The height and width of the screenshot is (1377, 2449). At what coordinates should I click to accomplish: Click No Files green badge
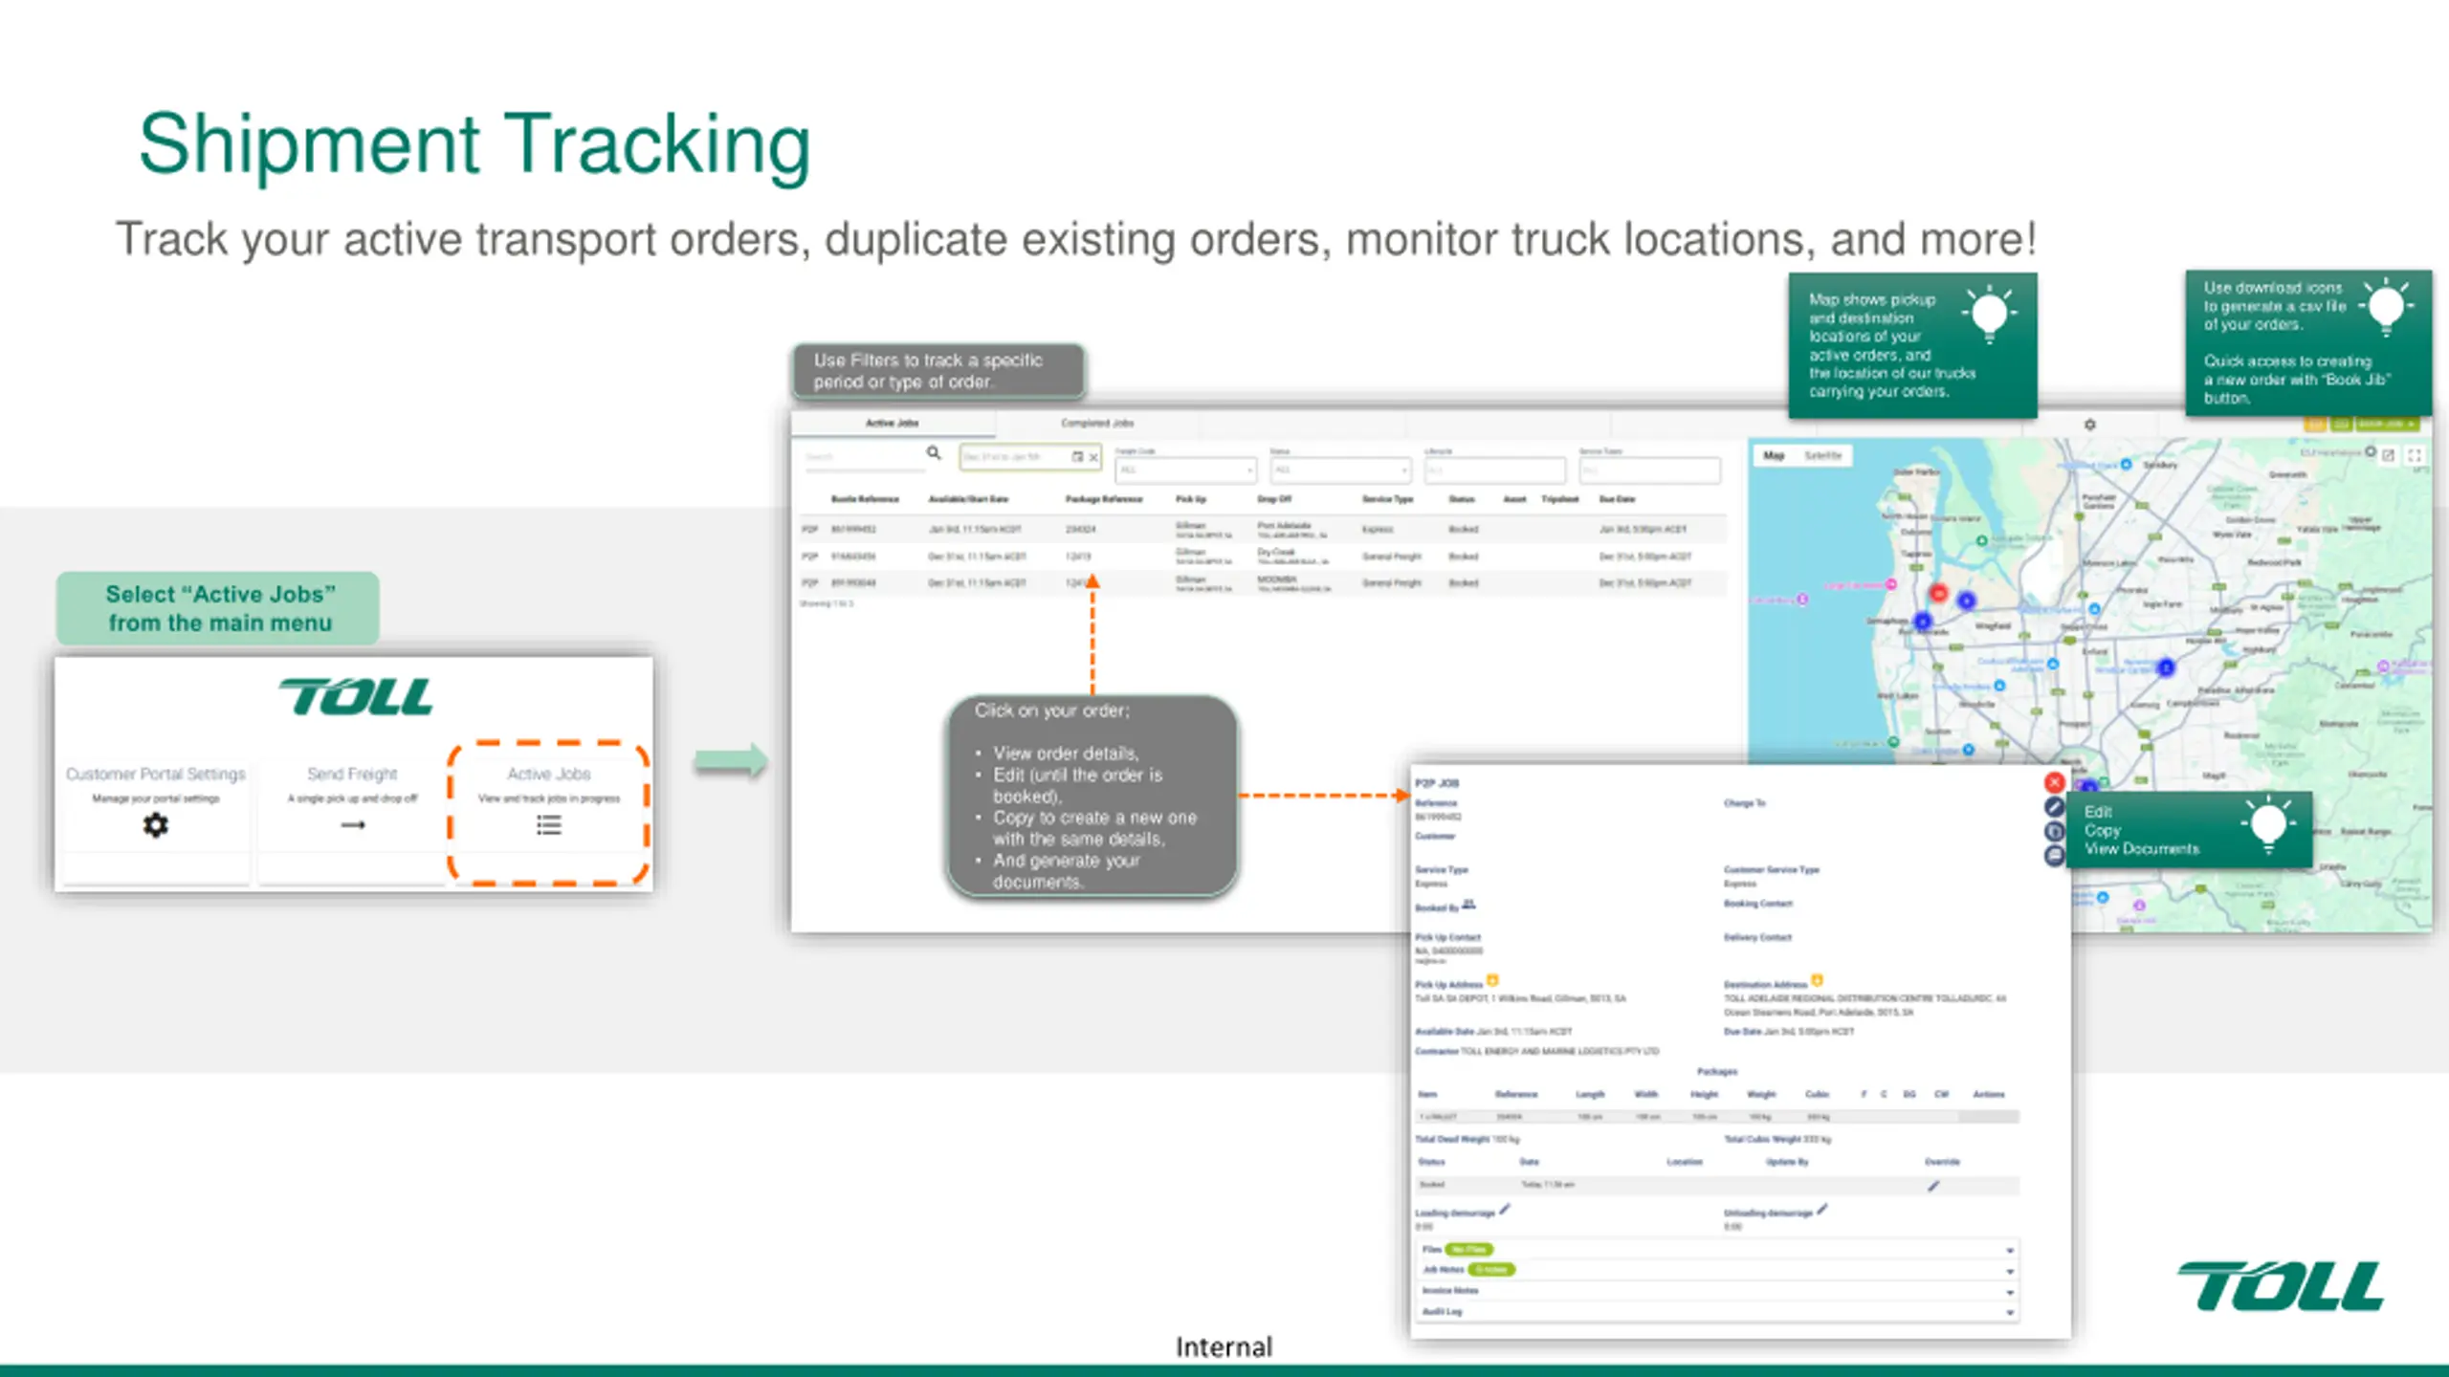[x=1468, y=1249]
